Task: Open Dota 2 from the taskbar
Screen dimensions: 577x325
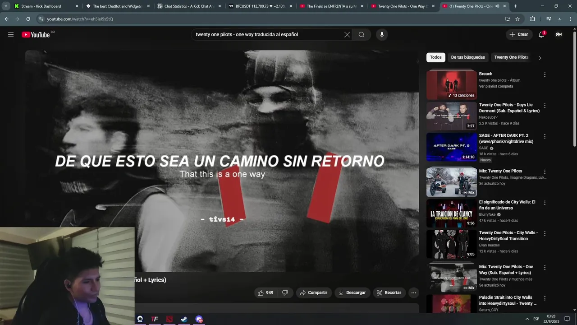Action: pyautogui.click(x=169, y=319)
